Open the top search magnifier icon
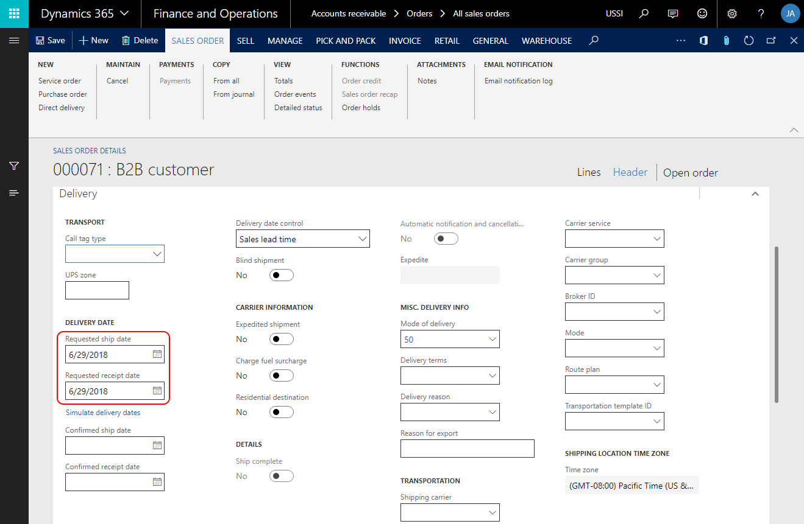 644,13
